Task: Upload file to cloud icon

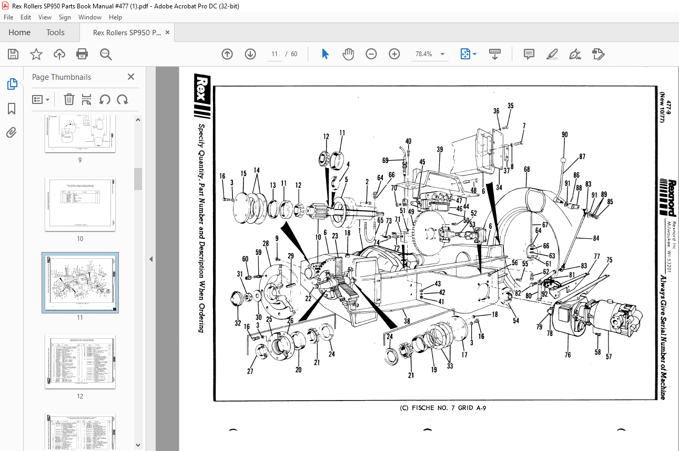Action: click(59, 54)
